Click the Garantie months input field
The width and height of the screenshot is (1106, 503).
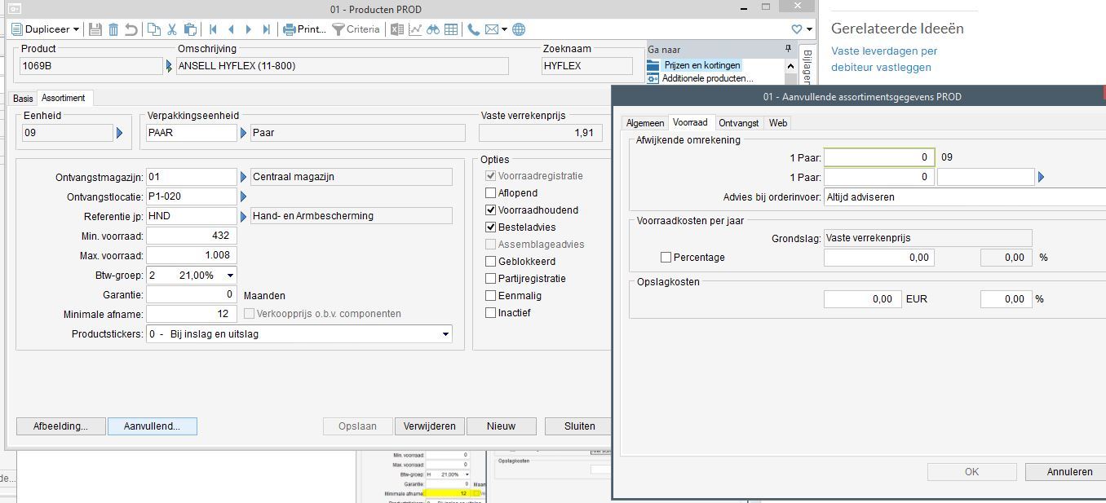pyautogui.click(x=192, y=295)
